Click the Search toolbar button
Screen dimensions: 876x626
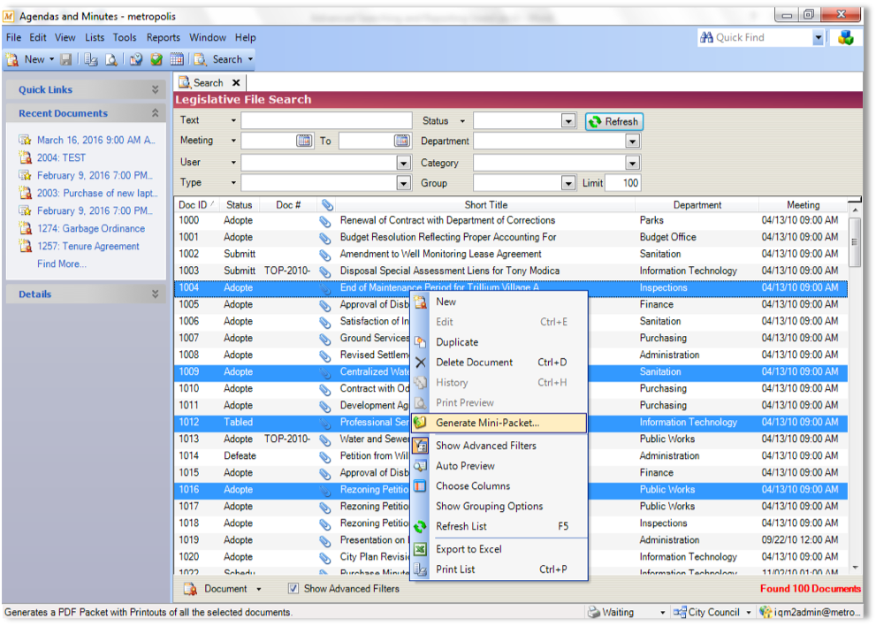point(221,59)
